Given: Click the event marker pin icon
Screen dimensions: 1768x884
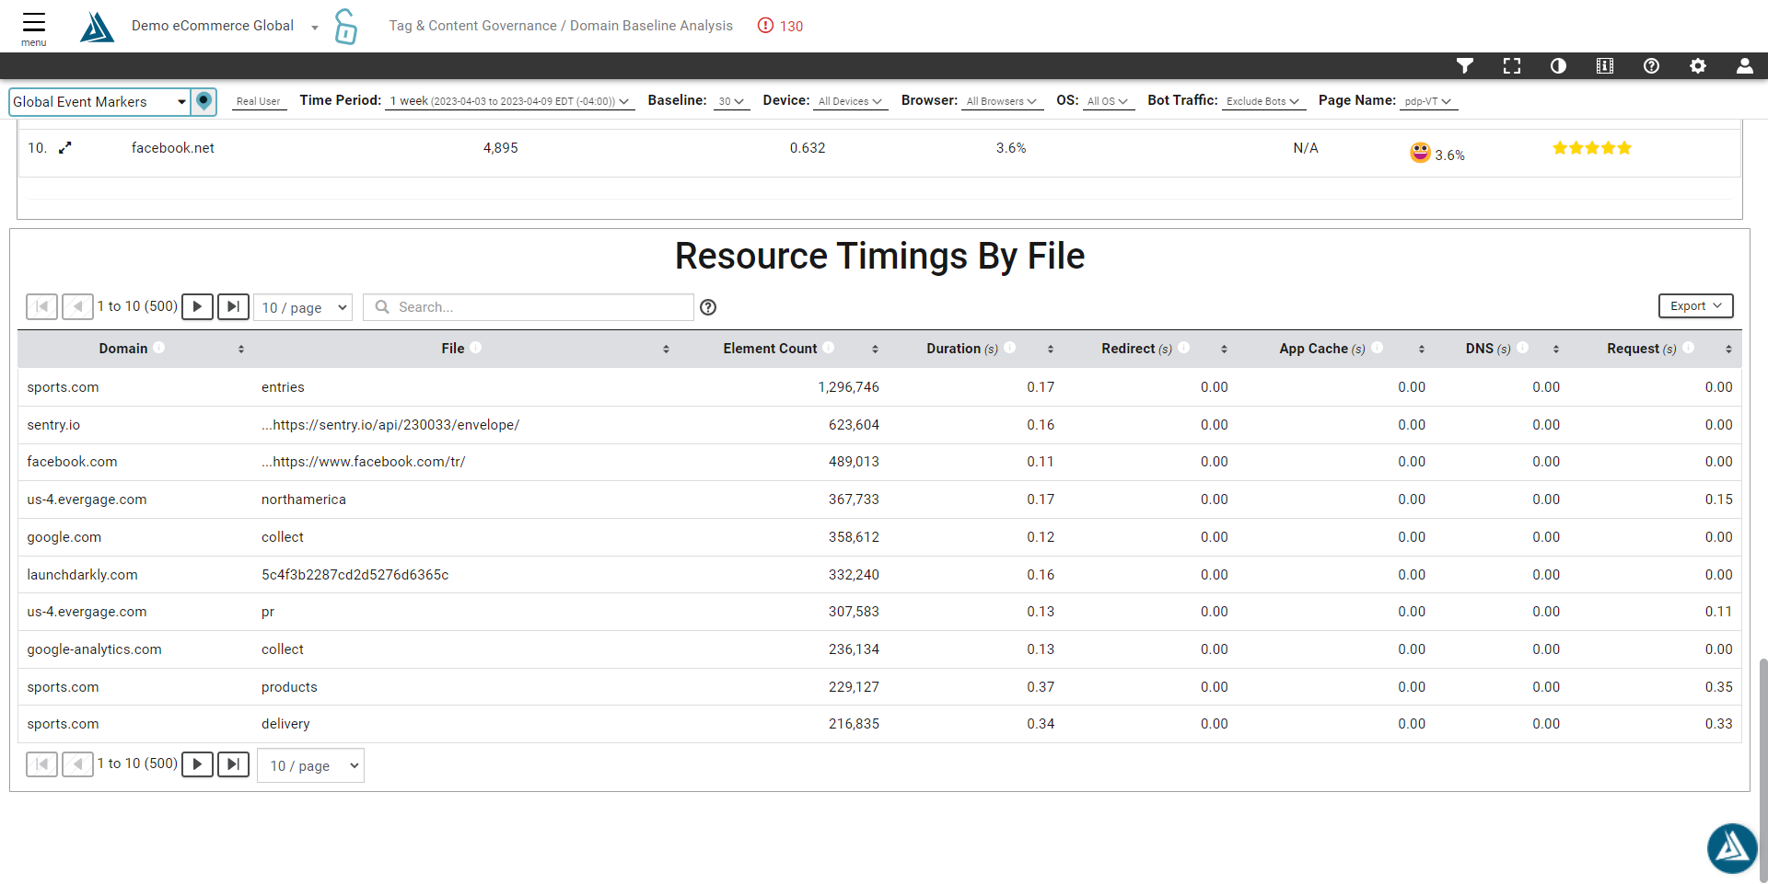Looking at the screenshot, I should pos(204,101).
